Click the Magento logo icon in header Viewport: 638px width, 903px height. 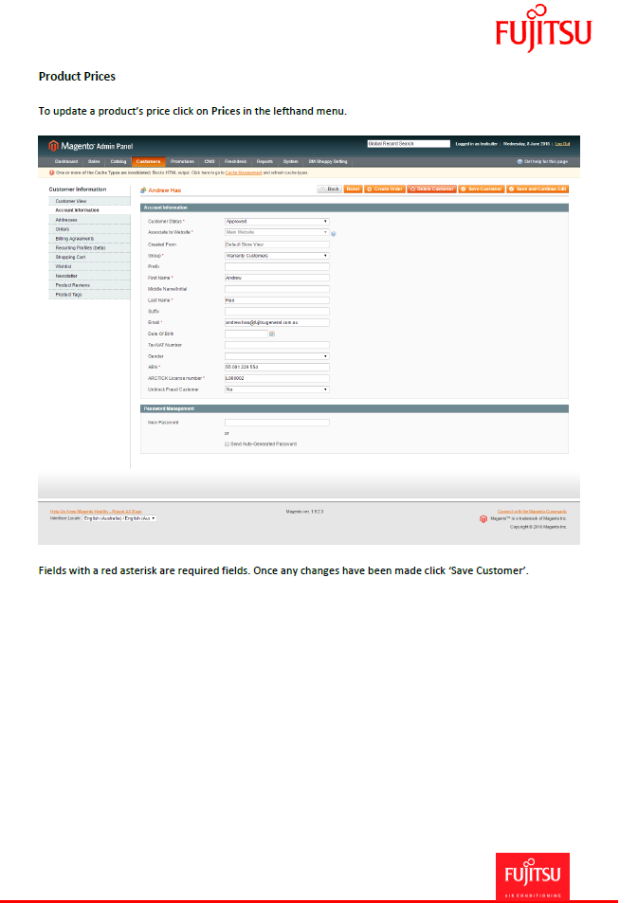(x=54, y=146)
